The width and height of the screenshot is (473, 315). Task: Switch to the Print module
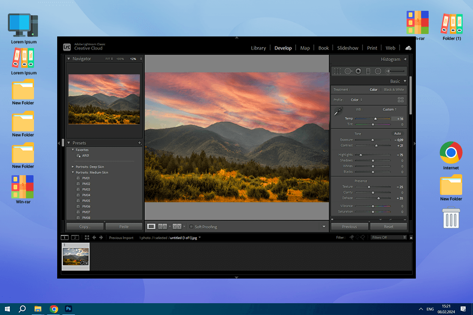372,48
